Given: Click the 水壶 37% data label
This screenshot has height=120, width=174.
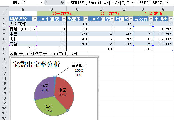Looking at the screenshot, I should [x=63, y=92].
